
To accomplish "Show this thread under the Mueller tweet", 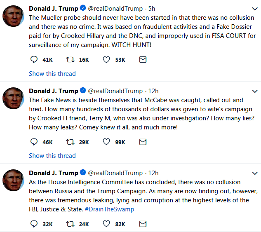I will coord(52,74).
